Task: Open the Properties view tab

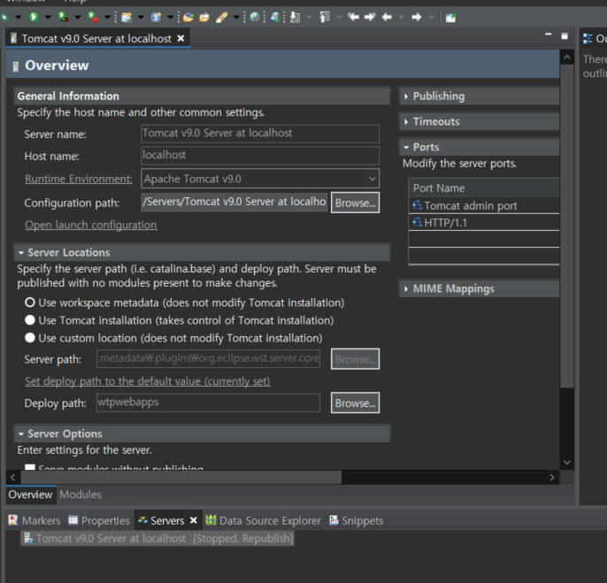Action: tap(99, 521)
